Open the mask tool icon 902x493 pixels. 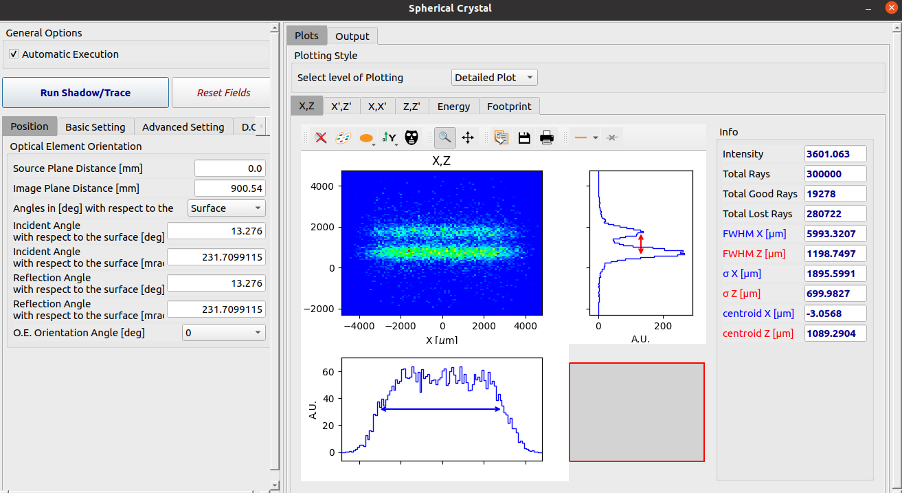coord(411,138)
